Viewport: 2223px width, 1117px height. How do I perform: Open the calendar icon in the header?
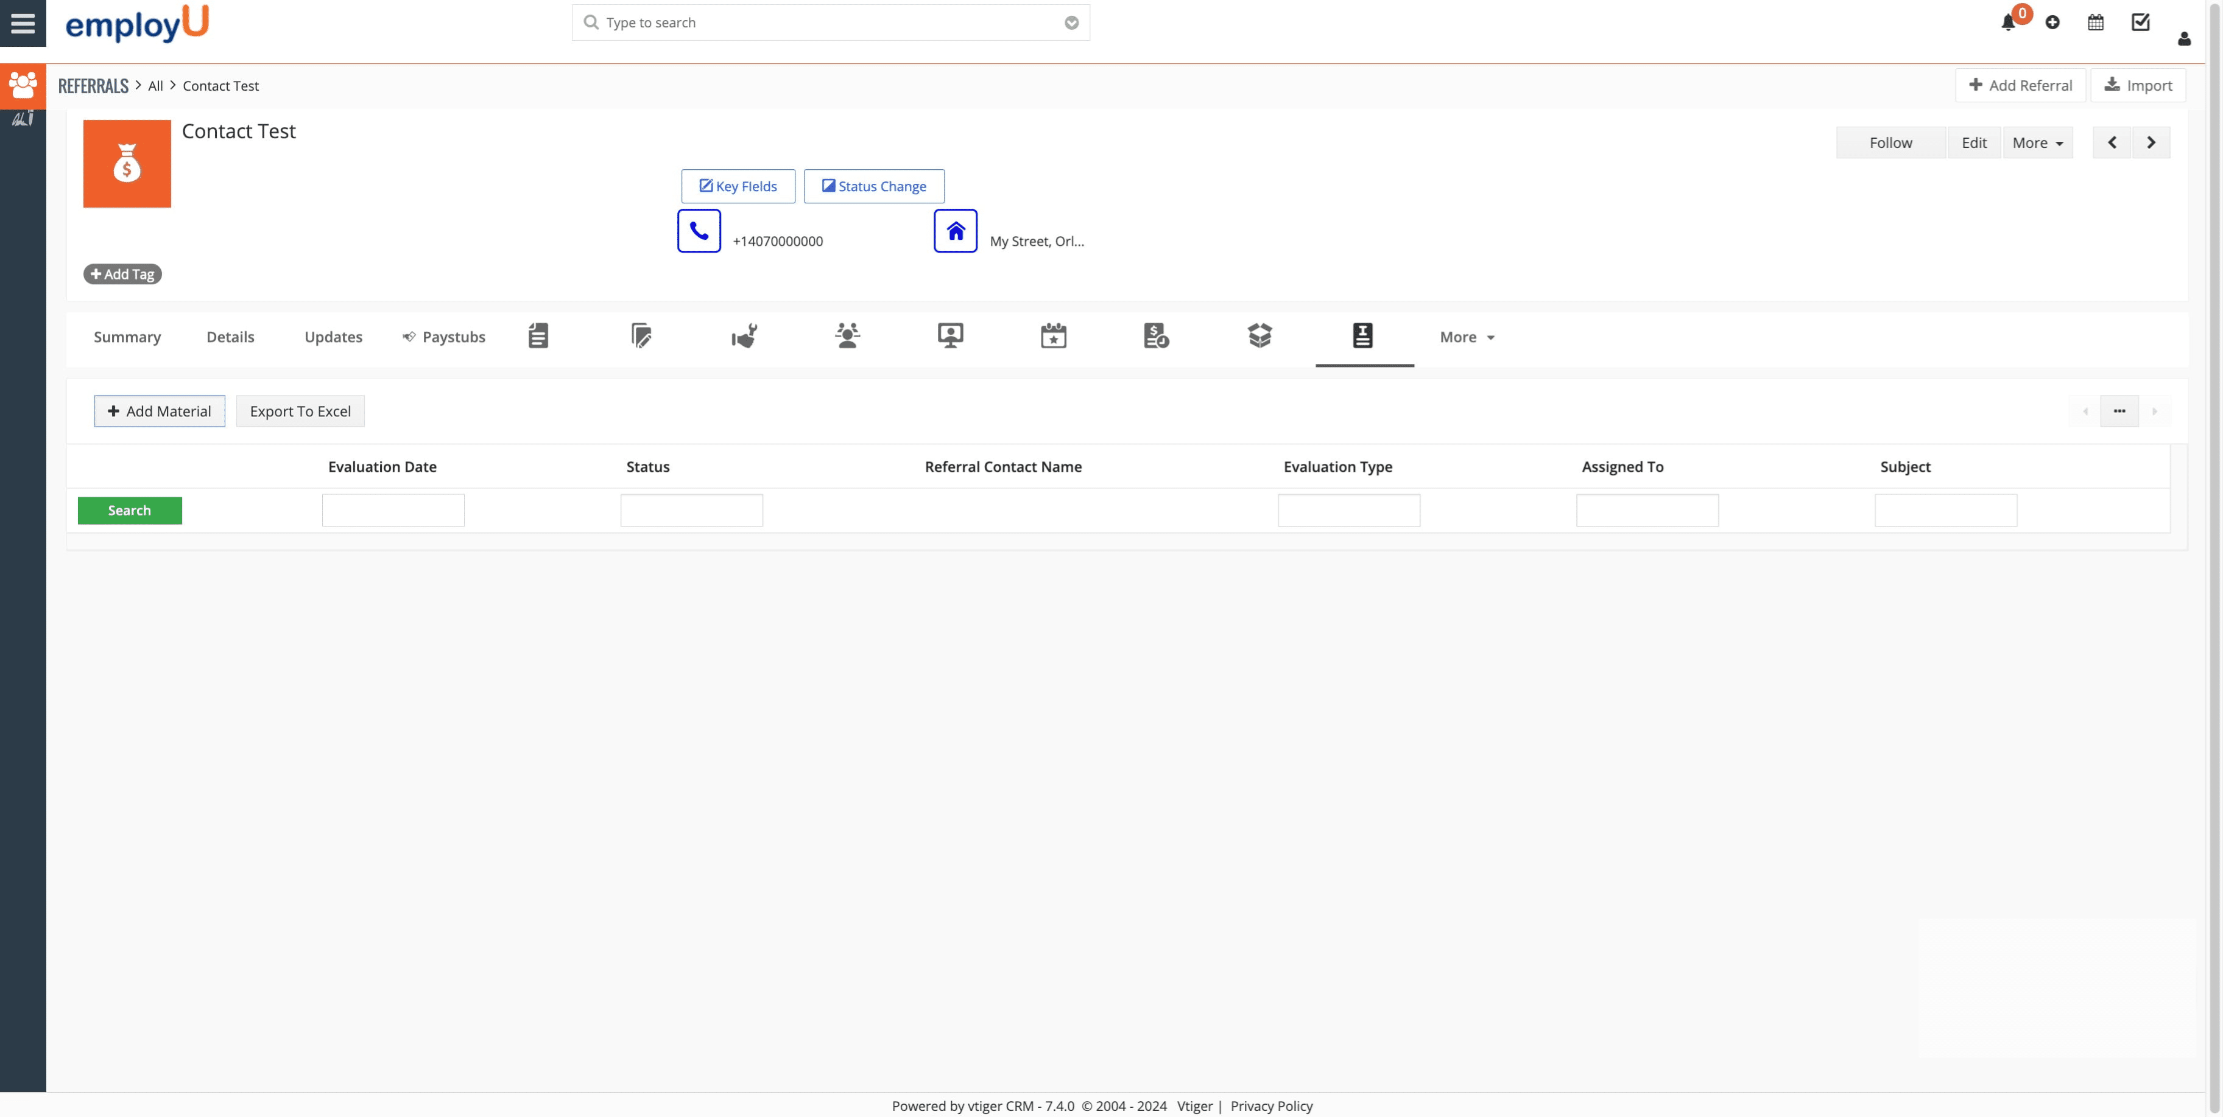pos(2095,23)
